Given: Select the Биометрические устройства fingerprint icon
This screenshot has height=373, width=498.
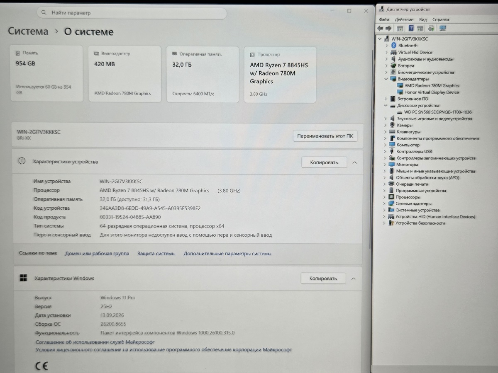Looking at the screenshot, I should [393, 72].
